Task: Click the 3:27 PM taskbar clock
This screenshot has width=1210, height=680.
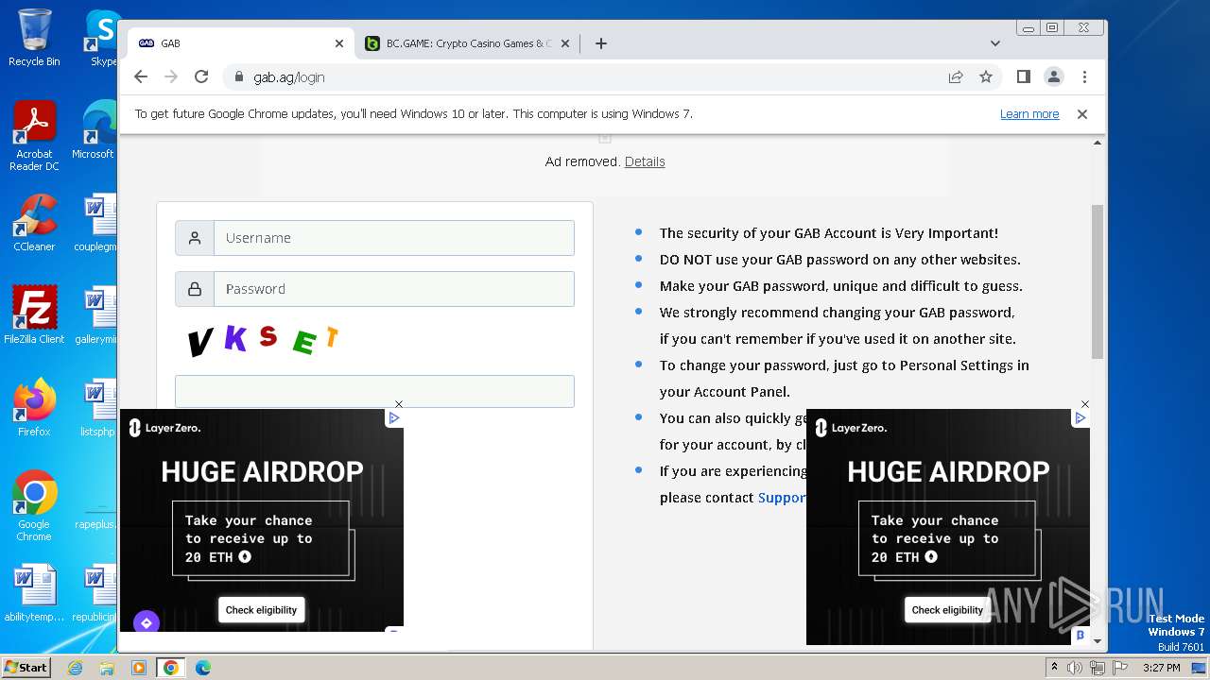Action: point(1161,668)
